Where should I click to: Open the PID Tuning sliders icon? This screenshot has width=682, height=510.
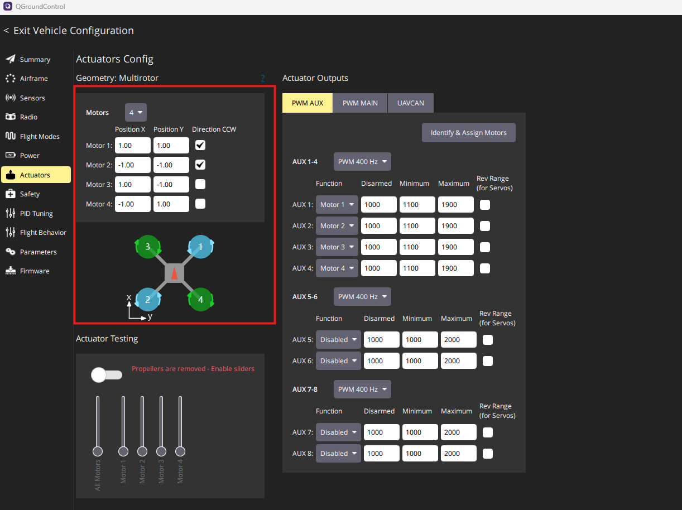click(x=11, y=213)
